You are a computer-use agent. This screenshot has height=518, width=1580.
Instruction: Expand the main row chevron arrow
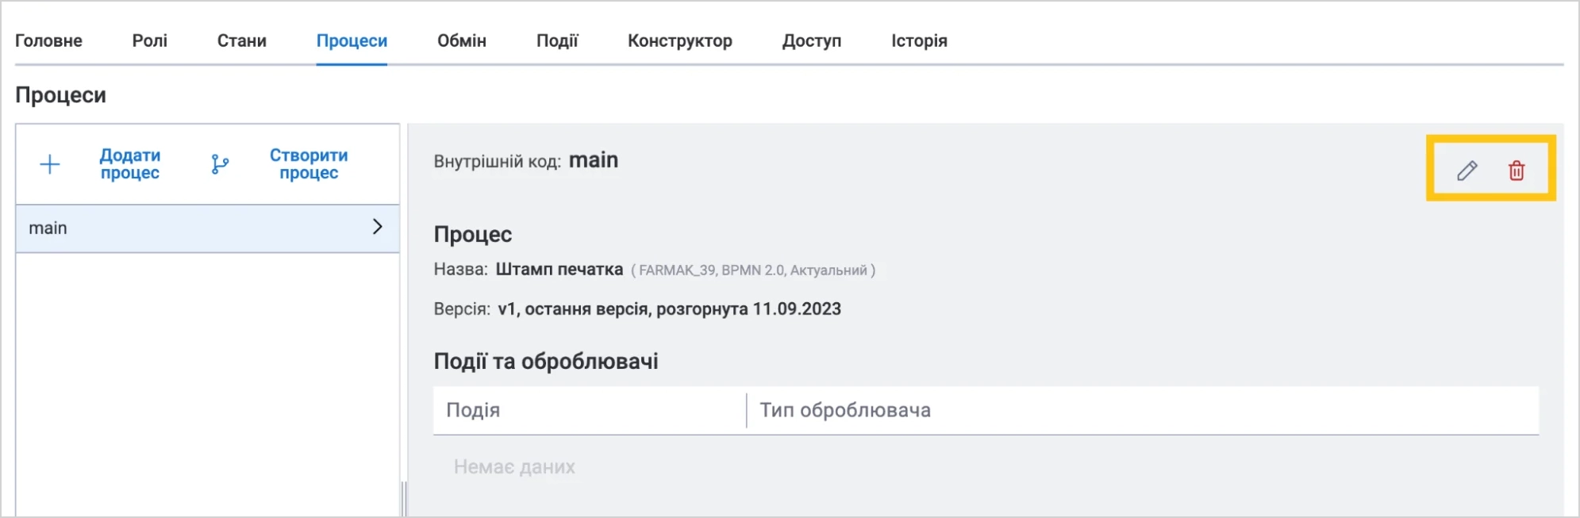[x=378, y=227]
